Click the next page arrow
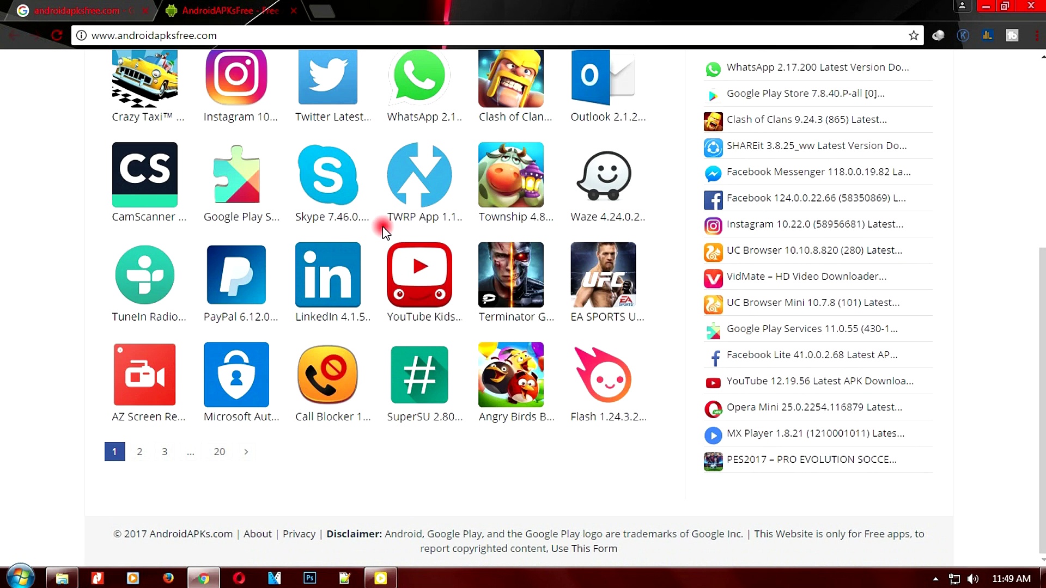Viewport: 1046px width, 588px height. [x=246, y=451]
